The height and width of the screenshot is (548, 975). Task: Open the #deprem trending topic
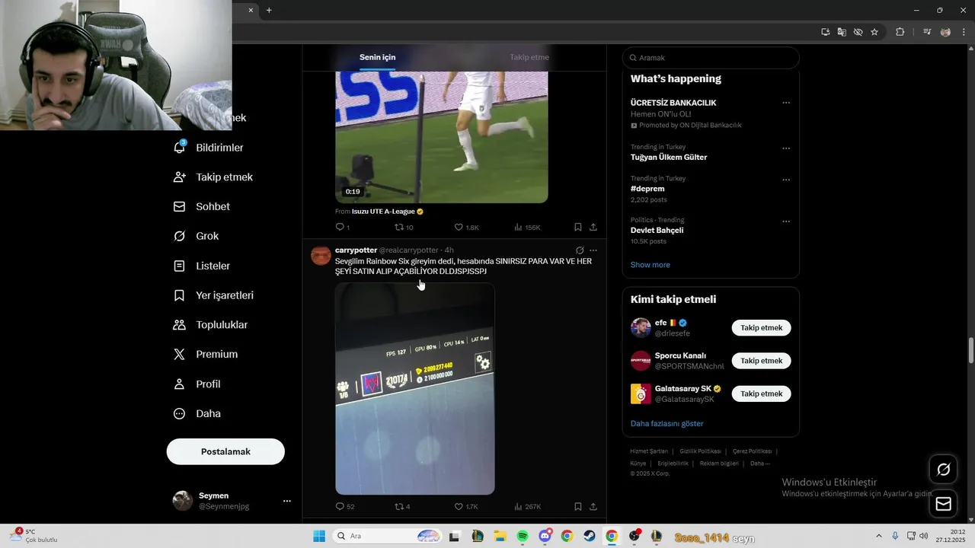[647, 189]
